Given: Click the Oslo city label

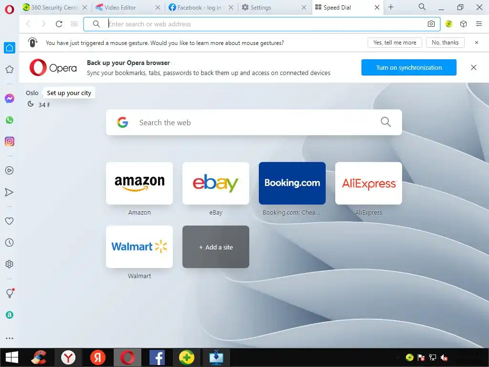Looking at the screenshot, I should click(x=32, y=93).
